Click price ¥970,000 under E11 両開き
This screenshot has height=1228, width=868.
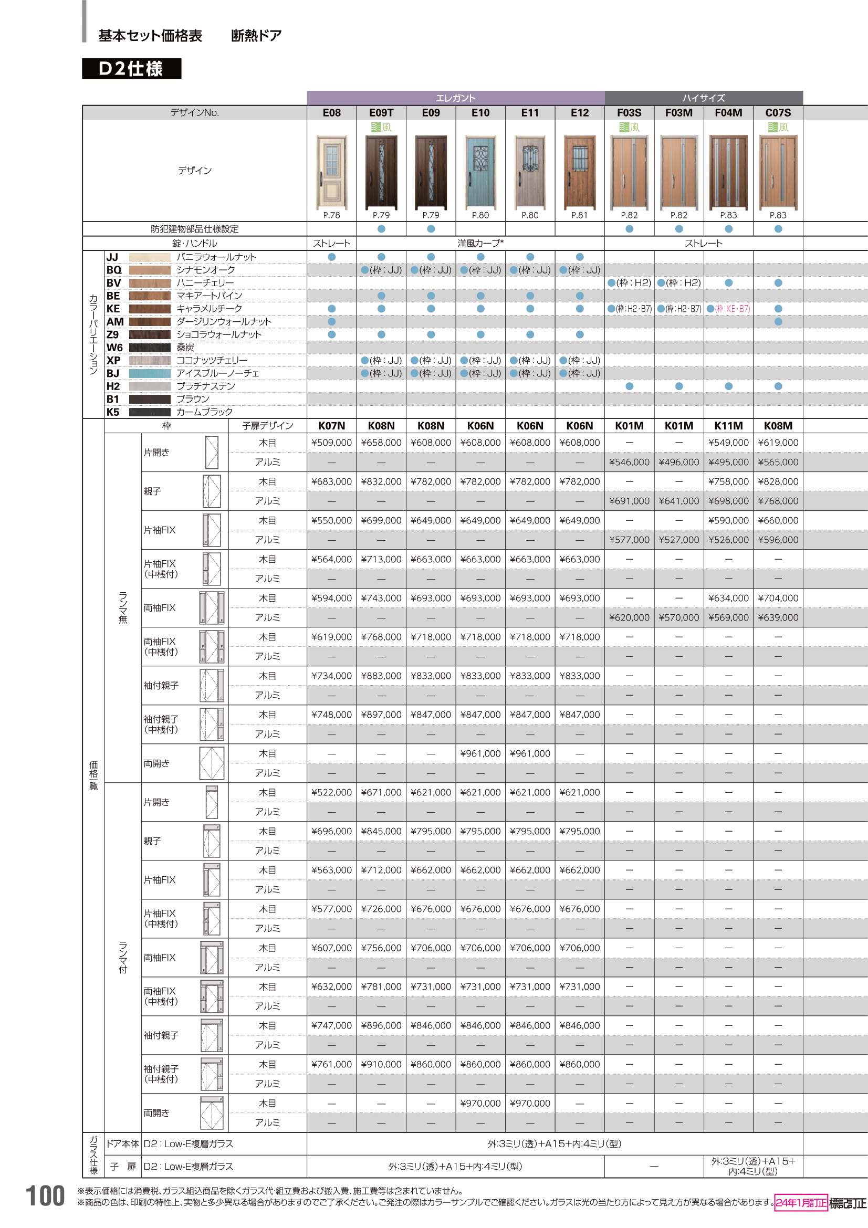pyautogui.click(x=530, y=1104)
